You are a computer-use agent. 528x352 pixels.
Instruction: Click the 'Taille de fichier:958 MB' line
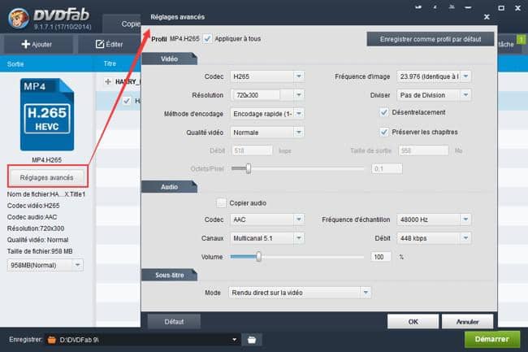click(x=40, y=251)
